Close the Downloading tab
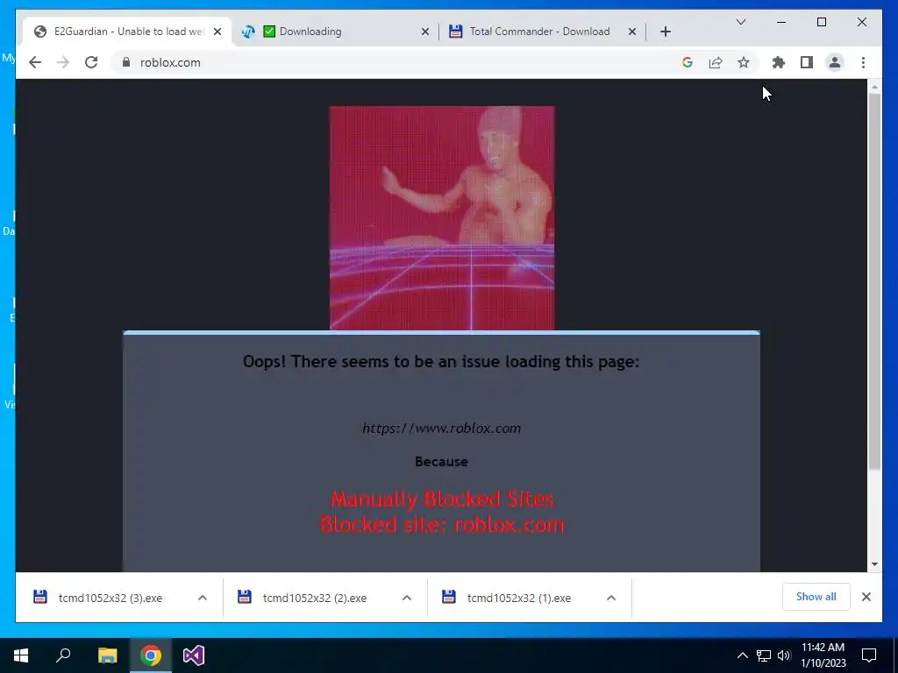The image size is (898, 673). click(x=425, y=32)
